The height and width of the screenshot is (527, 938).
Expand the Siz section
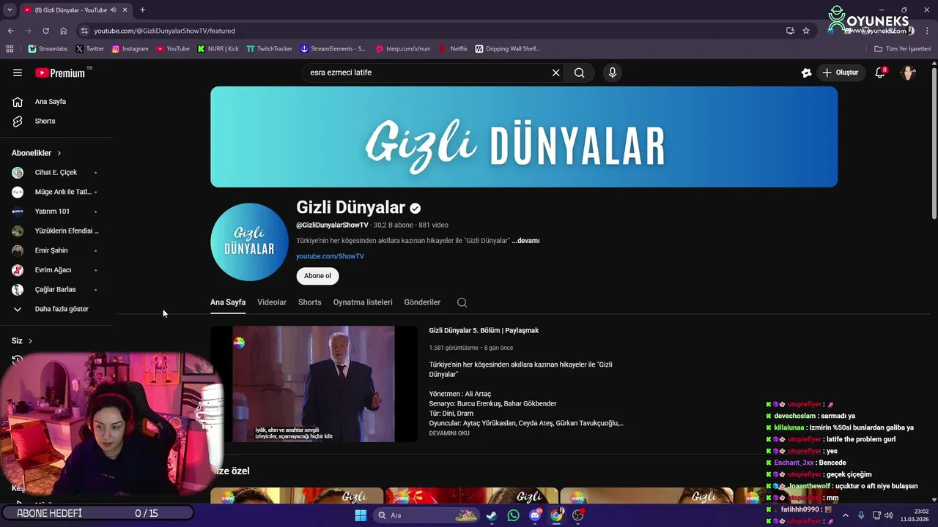tap(22, 341)
